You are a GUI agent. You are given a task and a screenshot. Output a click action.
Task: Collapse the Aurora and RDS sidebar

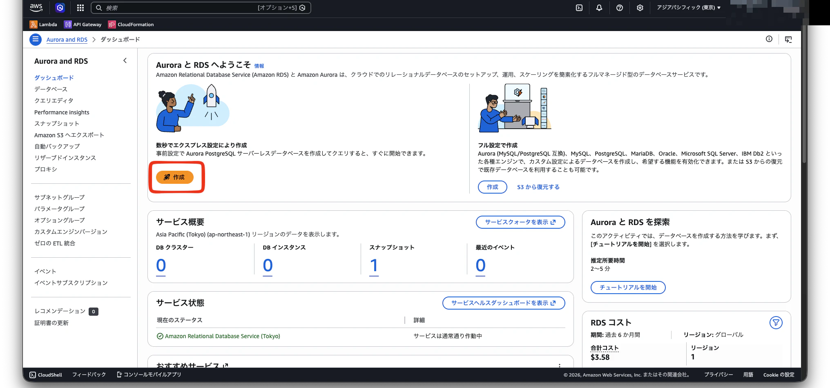point(125,61)
